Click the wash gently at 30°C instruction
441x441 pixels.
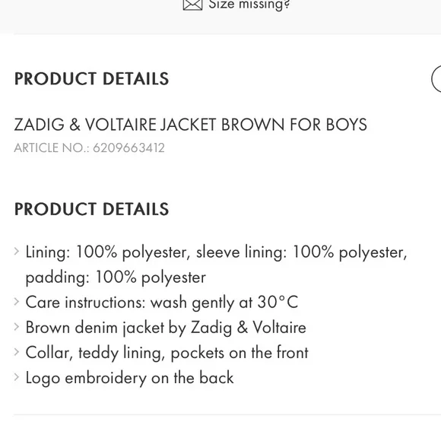(224, 303)
